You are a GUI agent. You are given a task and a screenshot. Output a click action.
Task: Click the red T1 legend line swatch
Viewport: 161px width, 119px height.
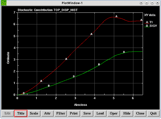(x=147, y=23)
